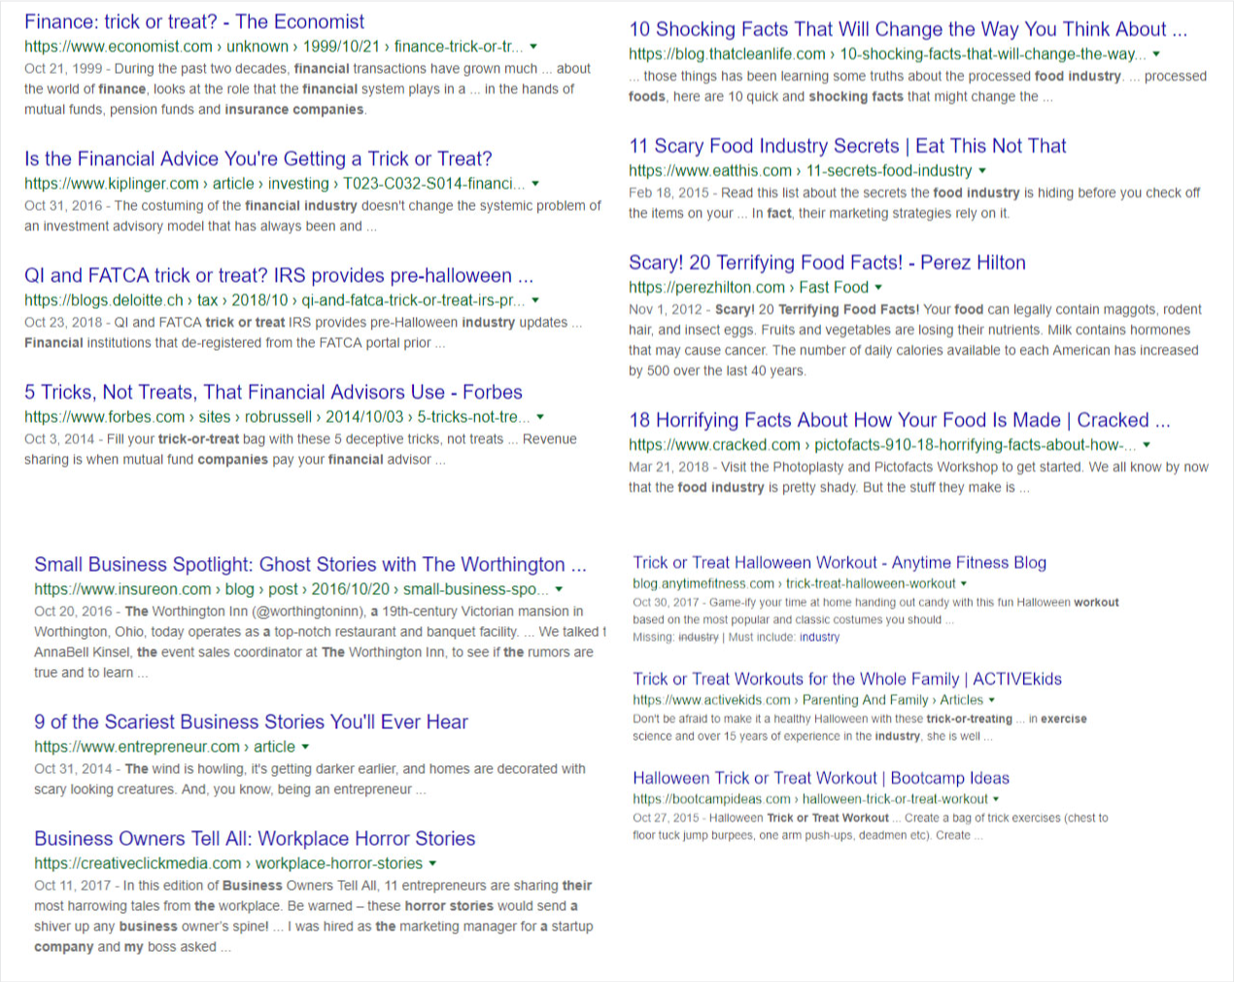This screenshot has width=1234, height=982.
Task: Click the snippet dated Nov 1, 2012
Action: [x=915, y=340]
